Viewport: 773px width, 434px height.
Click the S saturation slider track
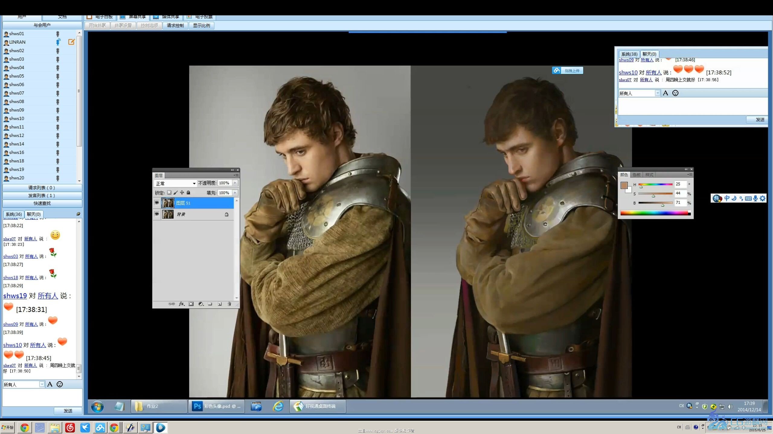click(655, 193)
